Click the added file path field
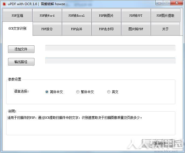This screenshot has height=153, width=185. click(x=110, y=48)
